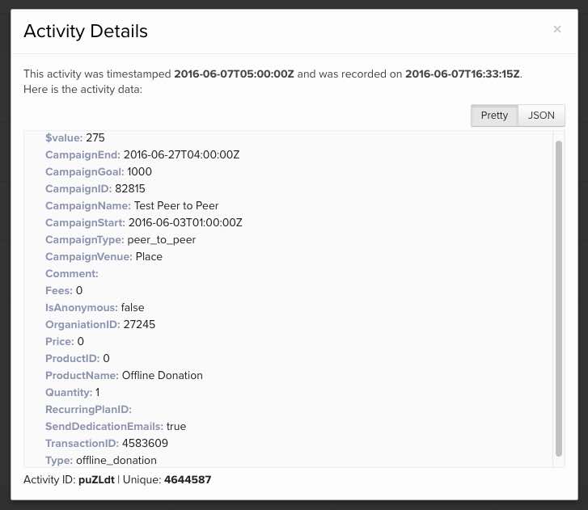Click the CampaignID value 82815
Viewport: 588px width, 510px height.
click(130, 188)
